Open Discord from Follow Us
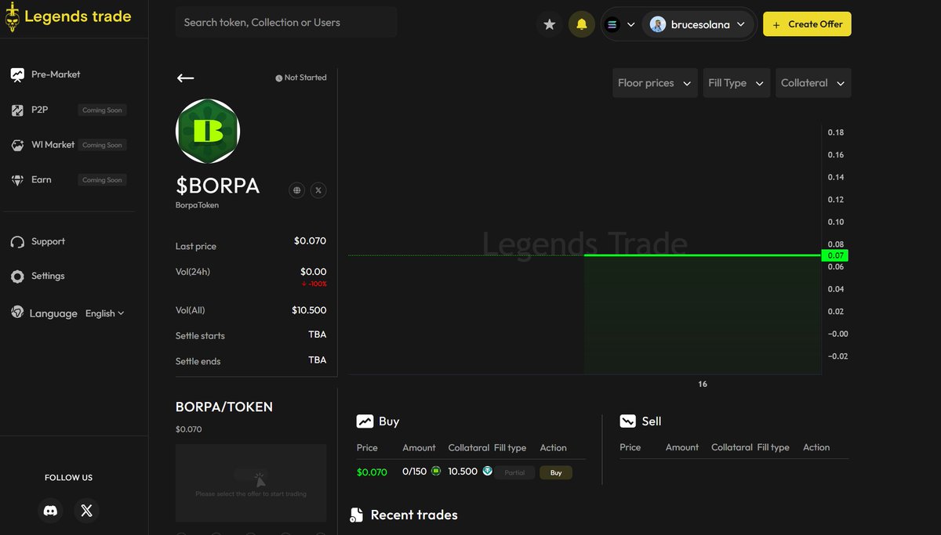 51,511
